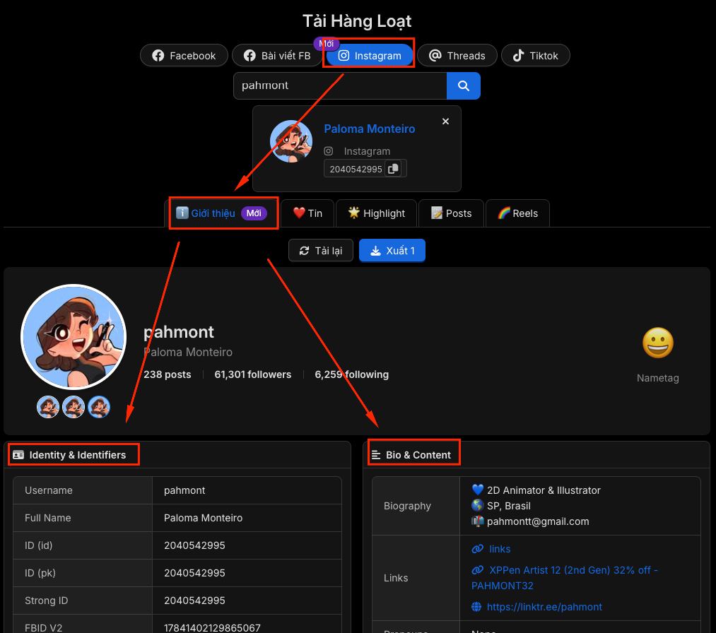
Task: Click the 61,301 followers count
Action: coord(253,374)
